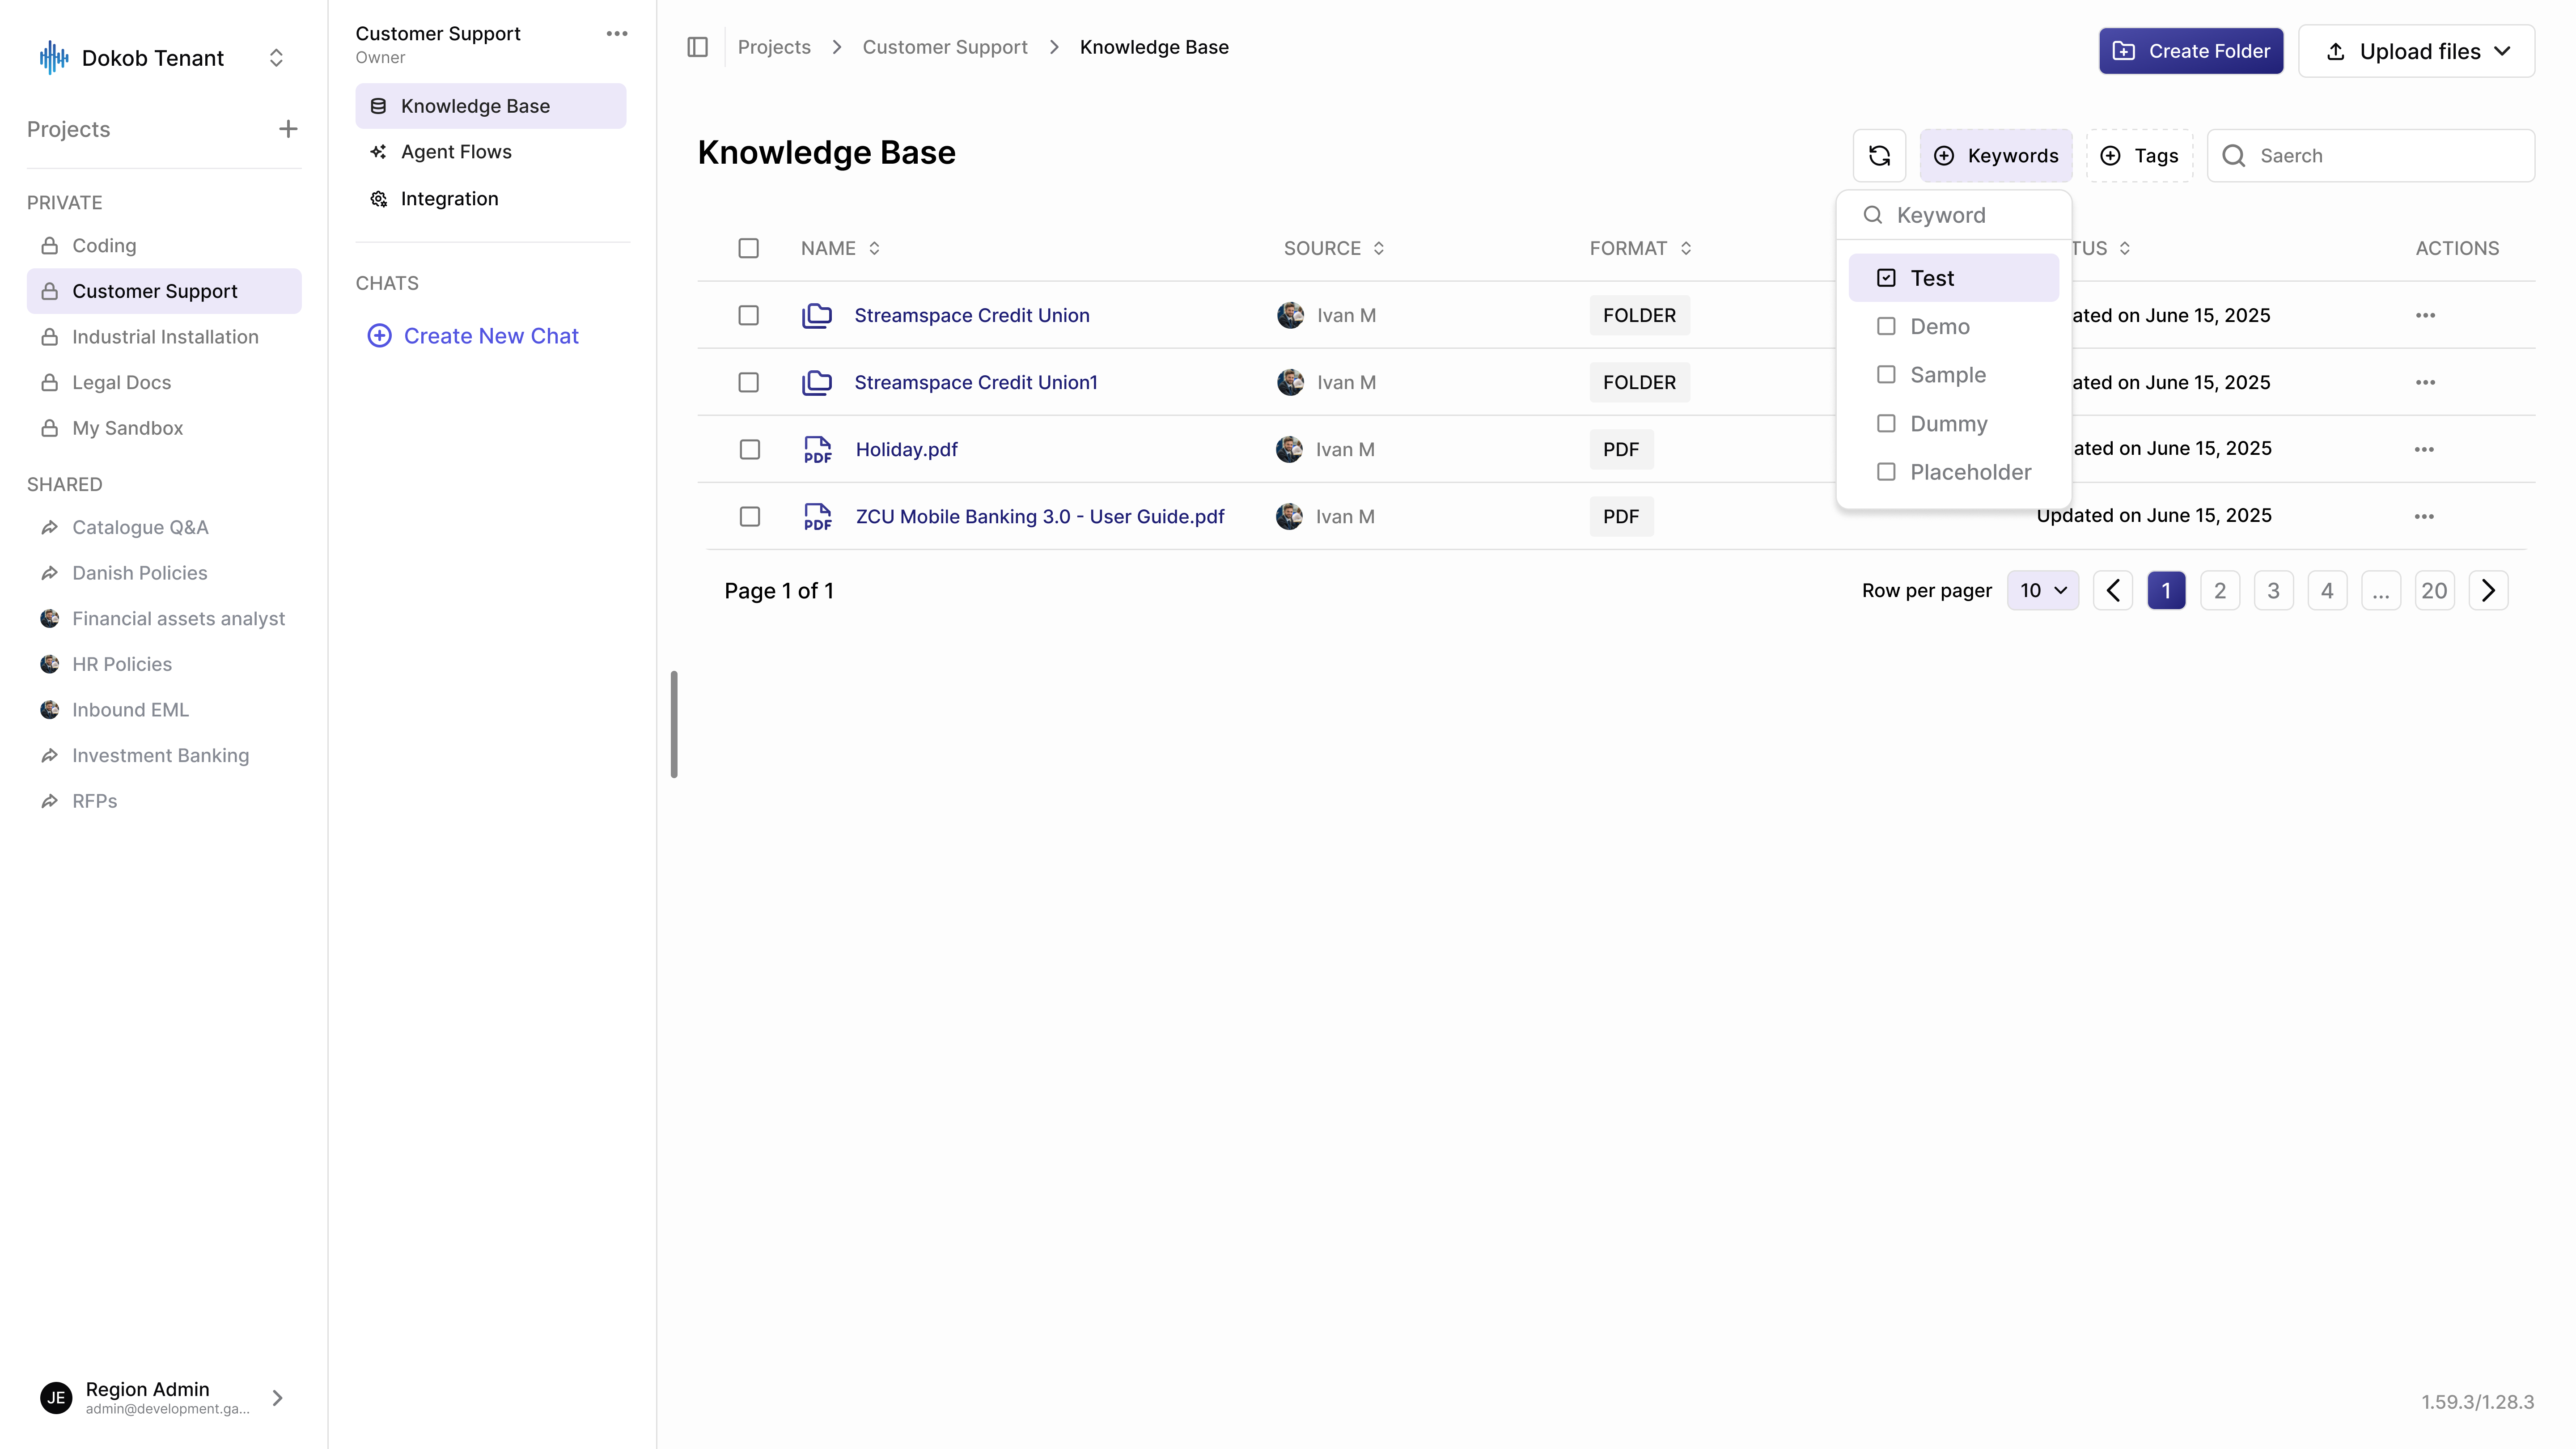
Task: Open the Agent Flows section
Action: click(x=490, y=152)
